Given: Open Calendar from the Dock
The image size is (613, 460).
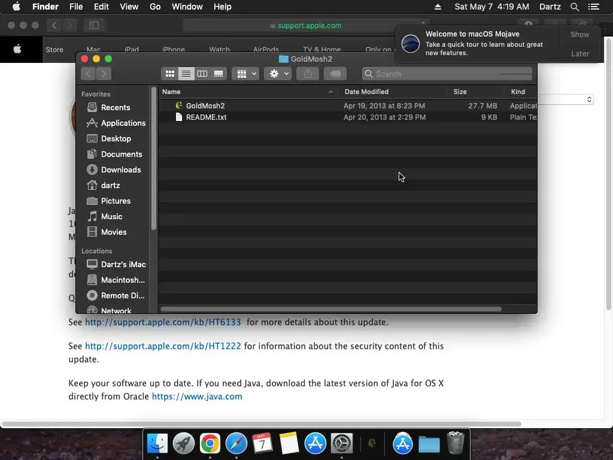Looking at the screenshot, I should point(262,444).
